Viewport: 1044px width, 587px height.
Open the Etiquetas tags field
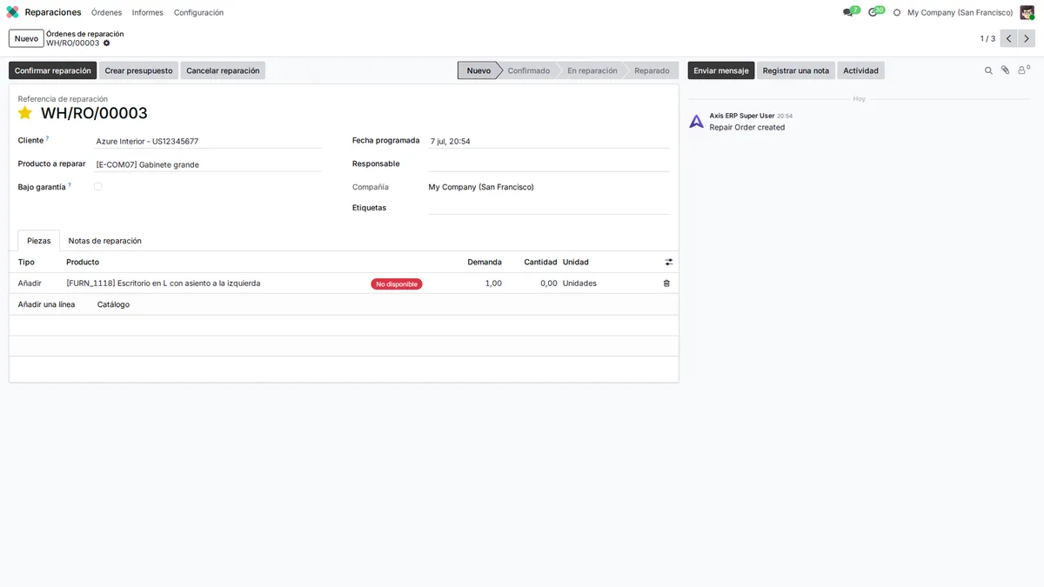tap(549, 208)
